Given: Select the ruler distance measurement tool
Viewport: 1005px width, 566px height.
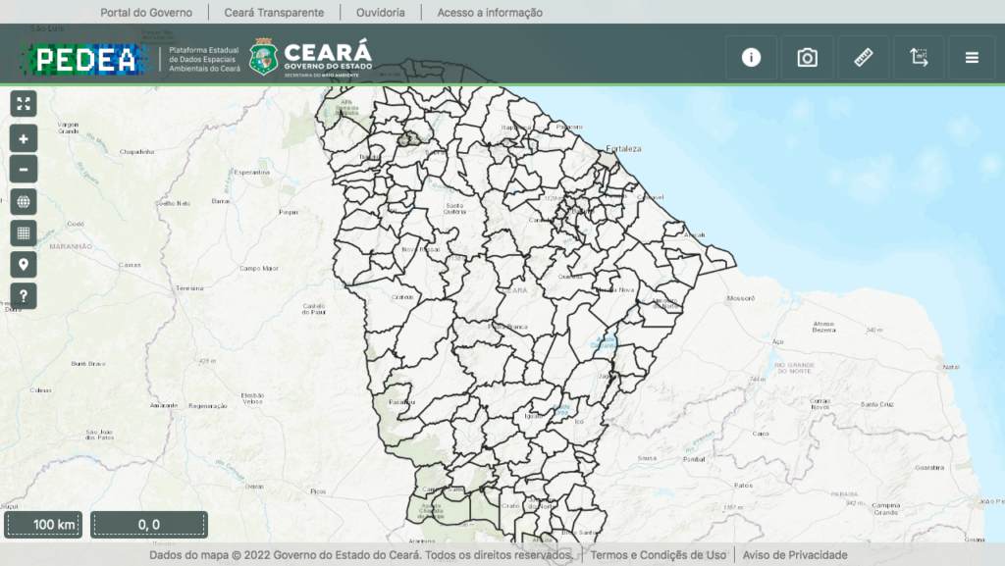Looking at the screenshot, I should (863, 58).
